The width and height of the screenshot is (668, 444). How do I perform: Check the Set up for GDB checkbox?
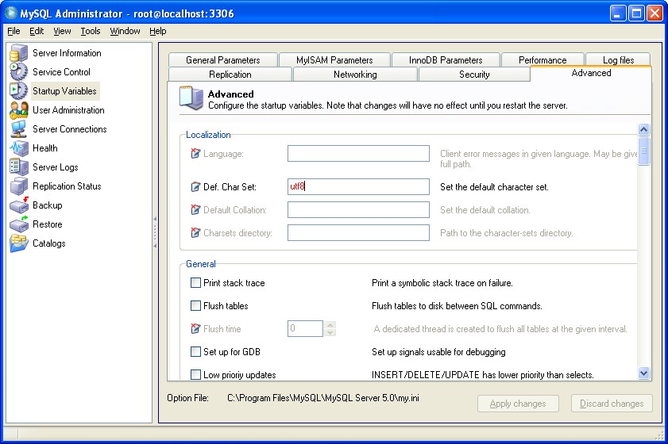coord(195,352)
